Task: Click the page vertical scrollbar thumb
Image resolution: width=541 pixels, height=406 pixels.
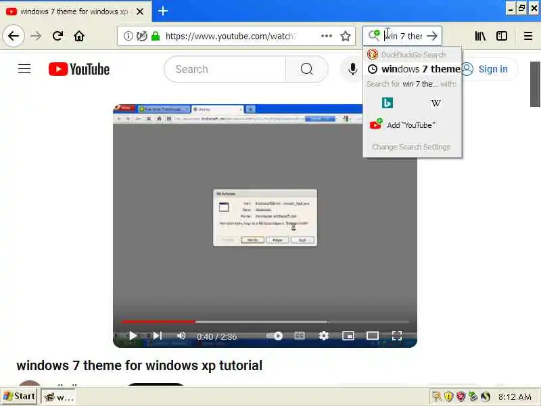Action: pyautogui.click(x=535, y=84)
